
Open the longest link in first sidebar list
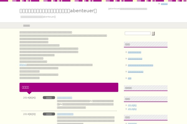tap(141, 65)
